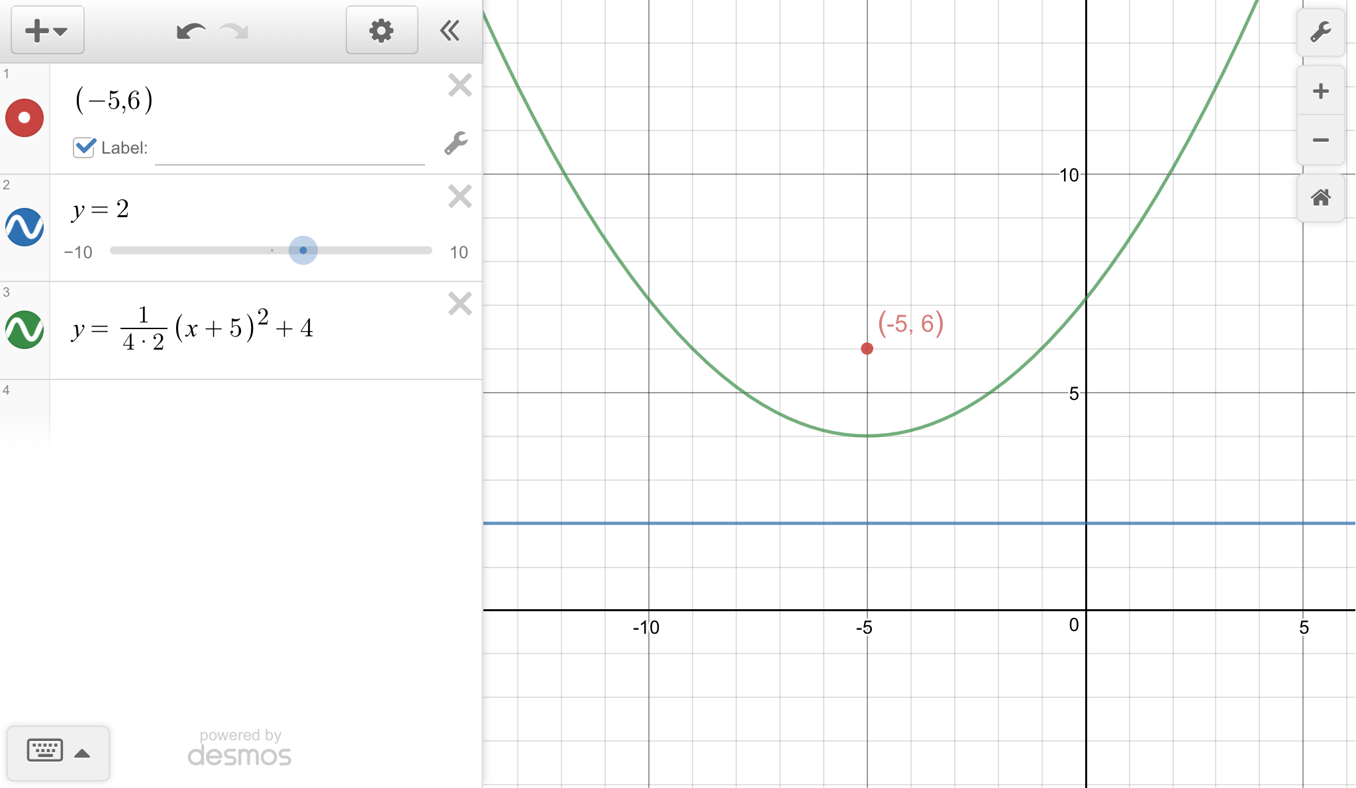Reset to default viewport home icon

pos(1320,197)
